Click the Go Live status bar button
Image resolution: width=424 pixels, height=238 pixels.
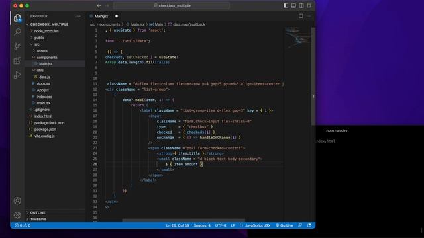284,225
